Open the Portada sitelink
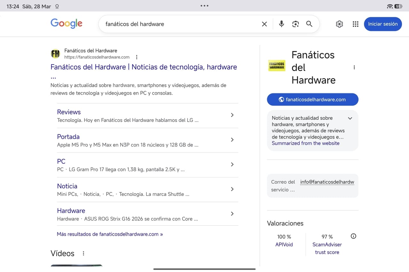409x272 pixels. click(x=68, y=137)
